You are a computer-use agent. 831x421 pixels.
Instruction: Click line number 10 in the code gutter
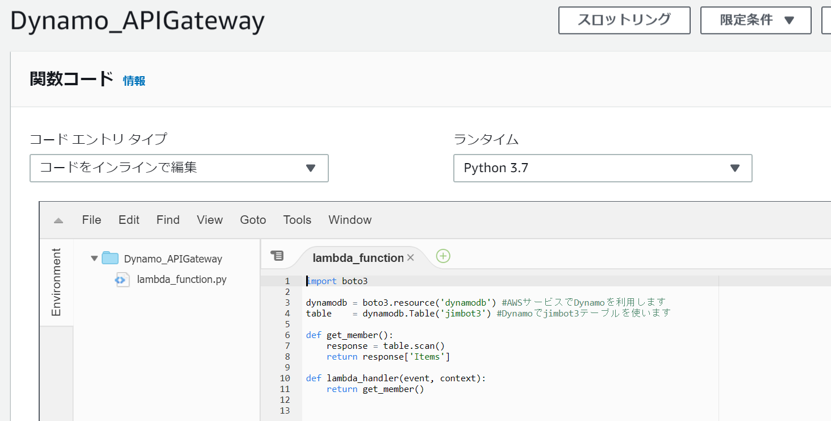(x=287, y=378)
